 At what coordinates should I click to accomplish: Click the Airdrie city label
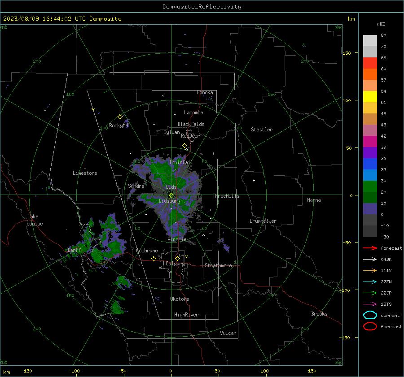177,239
